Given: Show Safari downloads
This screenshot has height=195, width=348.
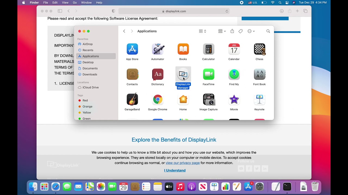Looking at the screenshot, I should point(282,11).
